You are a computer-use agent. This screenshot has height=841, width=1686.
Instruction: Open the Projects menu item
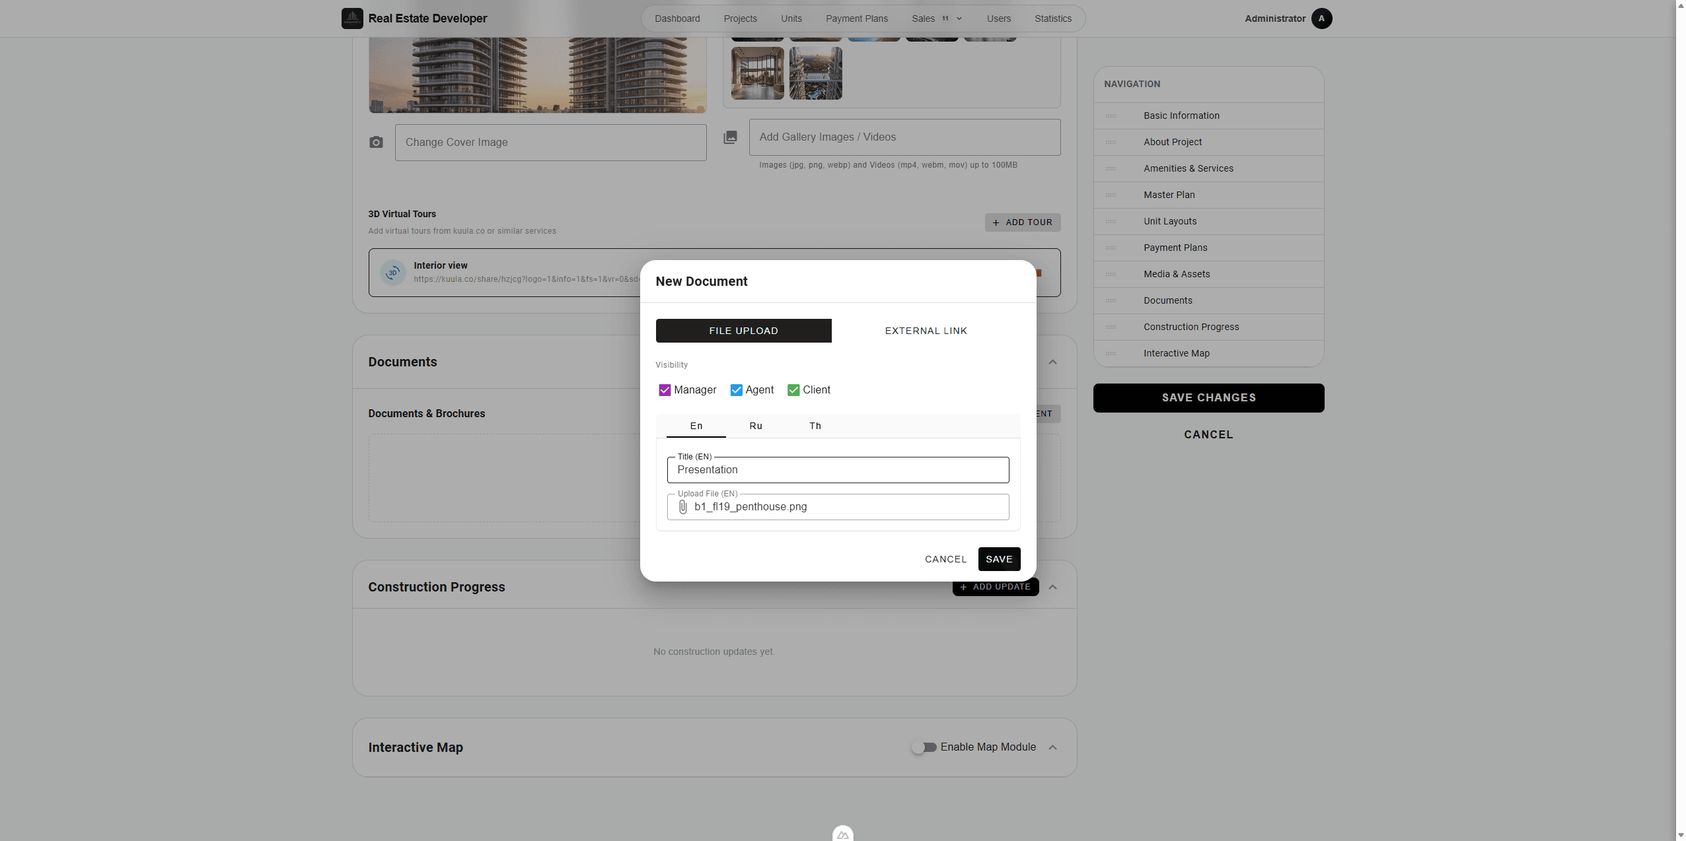click(740, 18)
